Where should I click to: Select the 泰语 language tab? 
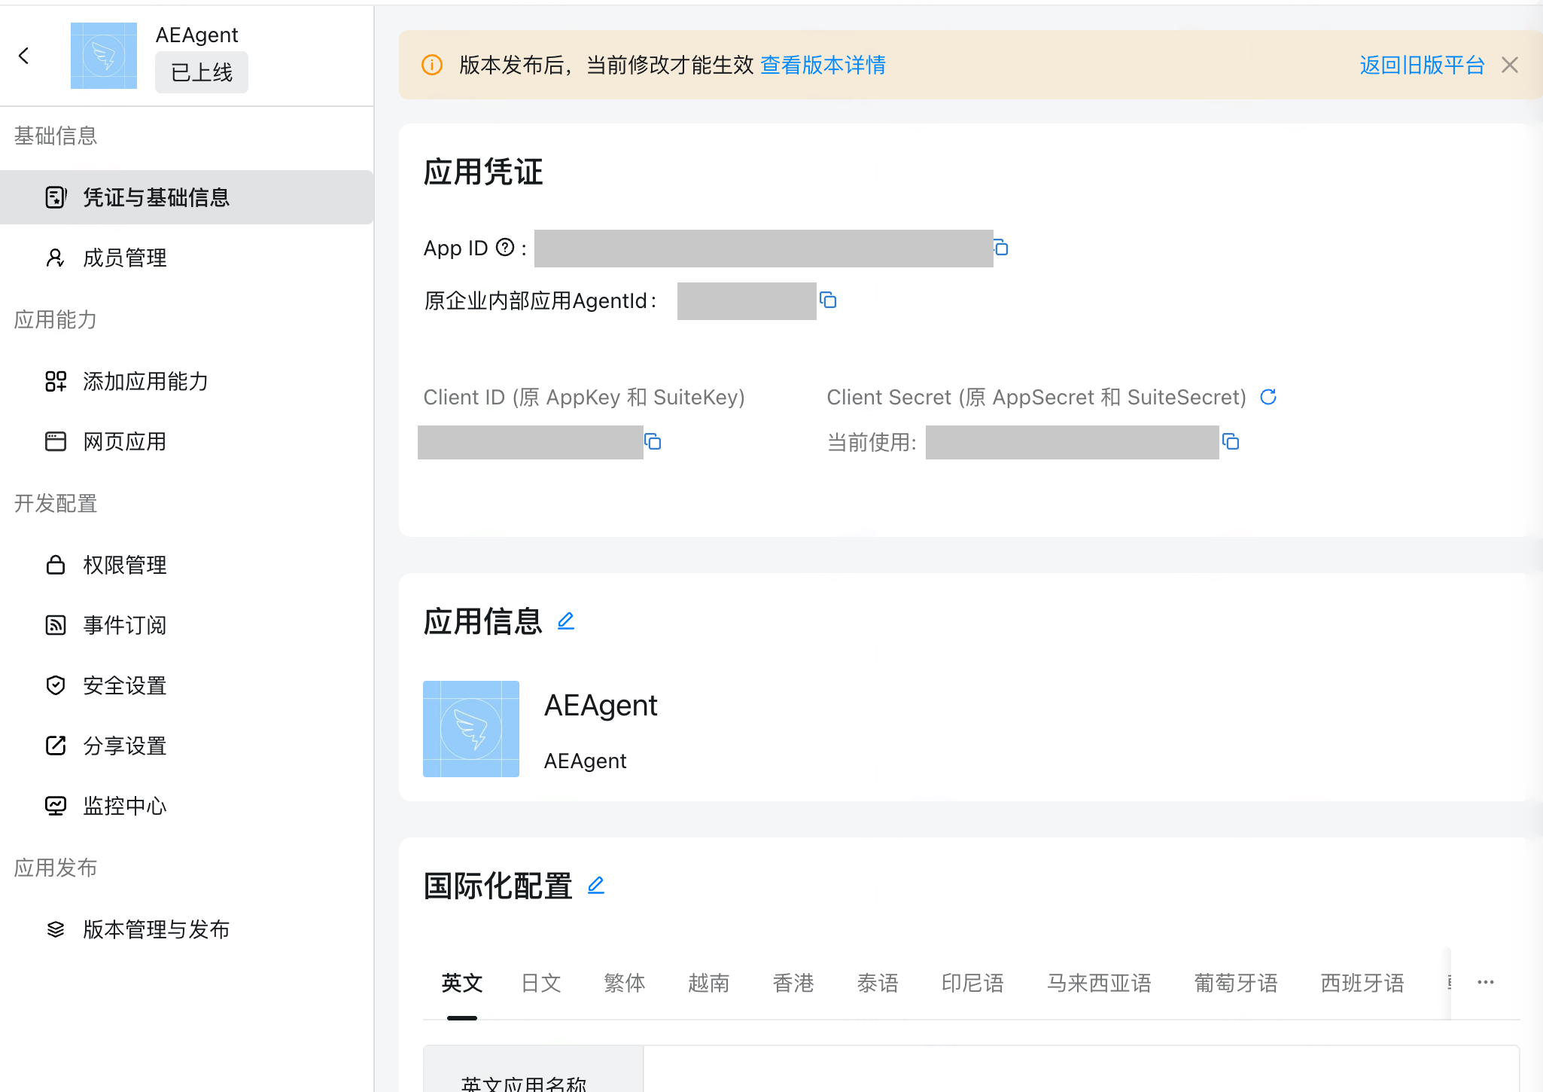878,983
